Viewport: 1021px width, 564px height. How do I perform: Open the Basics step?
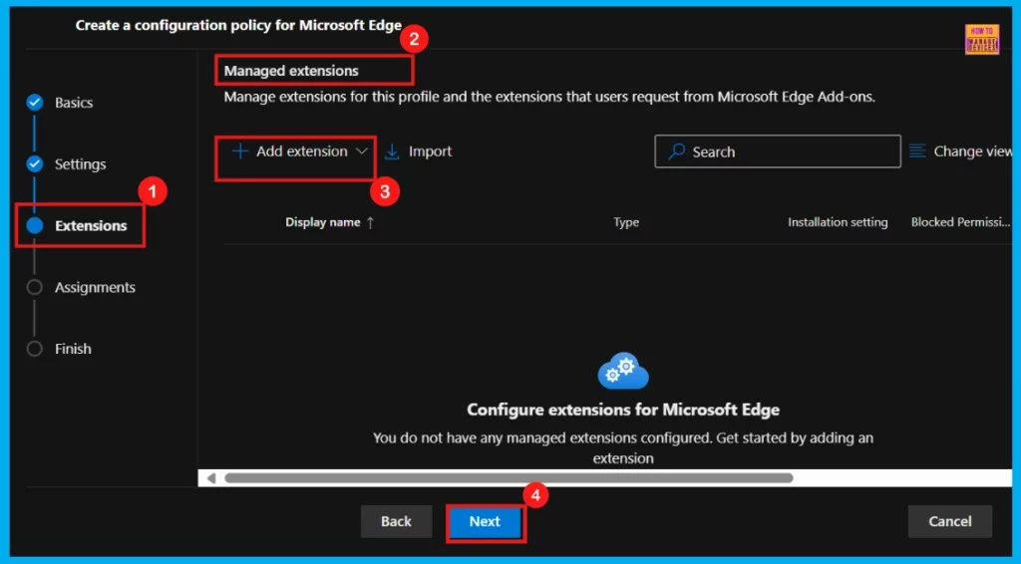click(x=74, y=102)
